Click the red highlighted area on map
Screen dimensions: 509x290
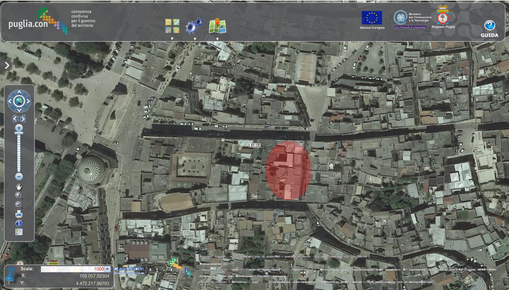pos(288,170)
